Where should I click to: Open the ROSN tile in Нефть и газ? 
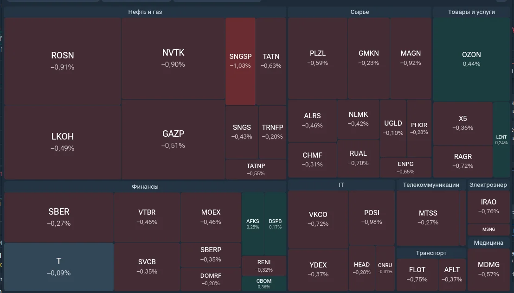click(x=63, y=61)
